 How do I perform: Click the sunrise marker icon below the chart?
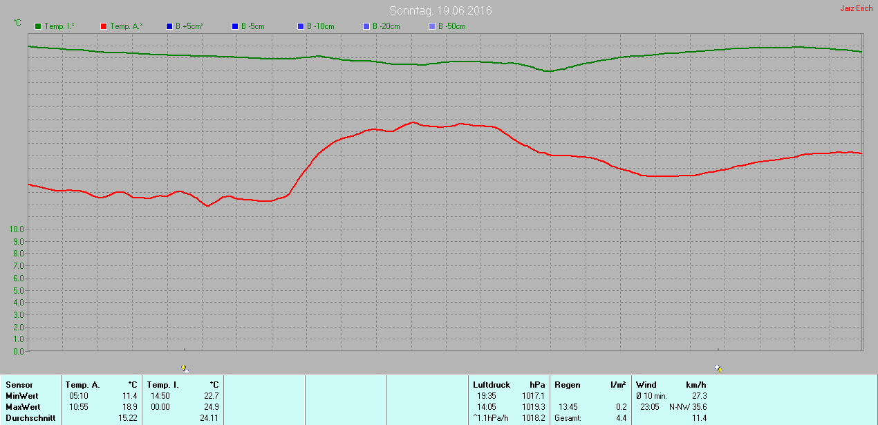(x=185, y=369)
